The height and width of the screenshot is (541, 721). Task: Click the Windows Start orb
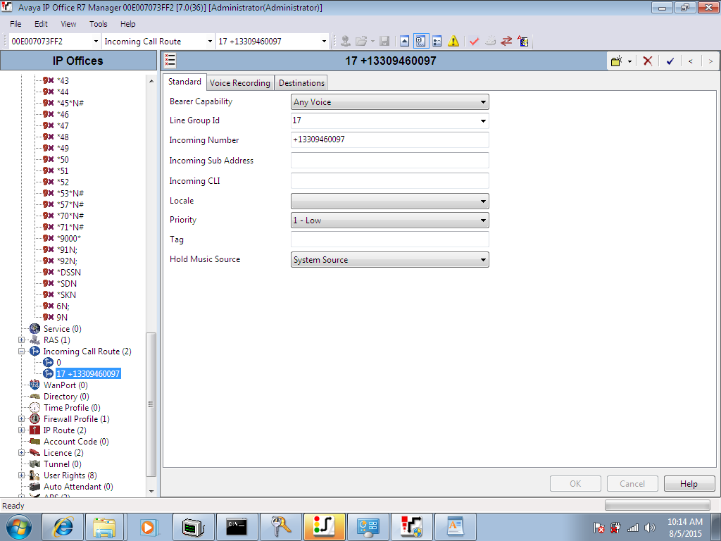point(19,527)
